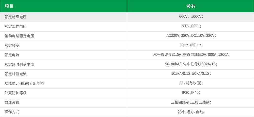Select the 额定短时耐受电流 row label
The image size is (254, 117).
click(19, 65)
